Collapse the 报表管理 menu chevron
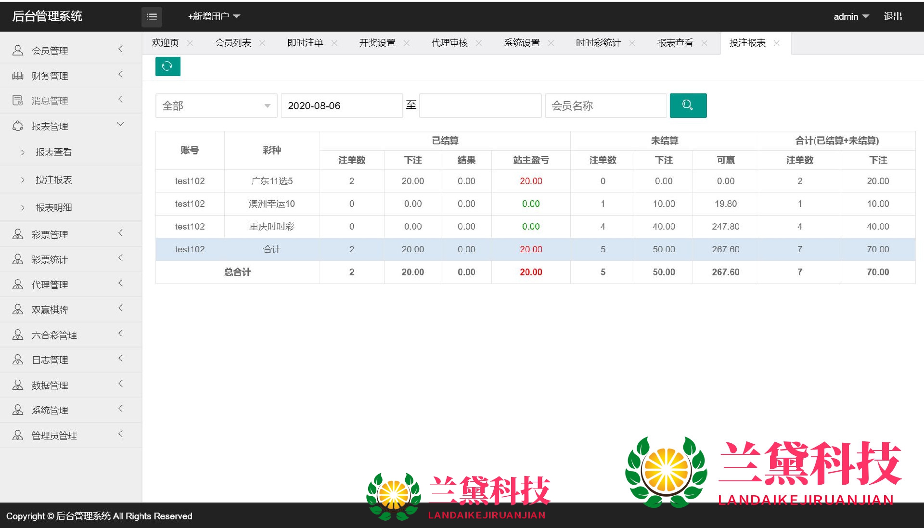 [x=120, y=125]
